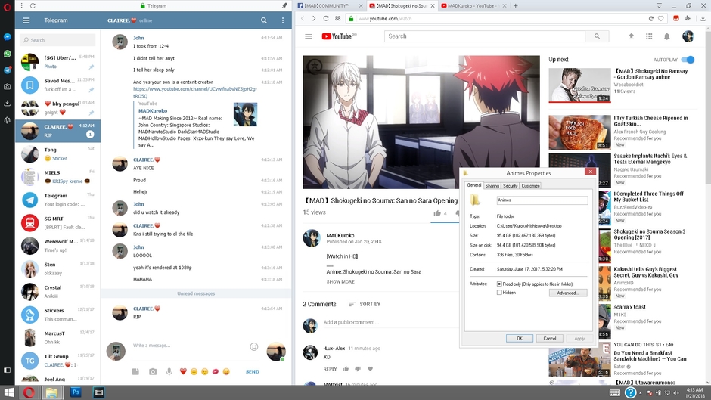The height and width of the screenshot is (400, 711).
Task: Open Telegram icon in Opera sidebar
Action: coord(8,70)
